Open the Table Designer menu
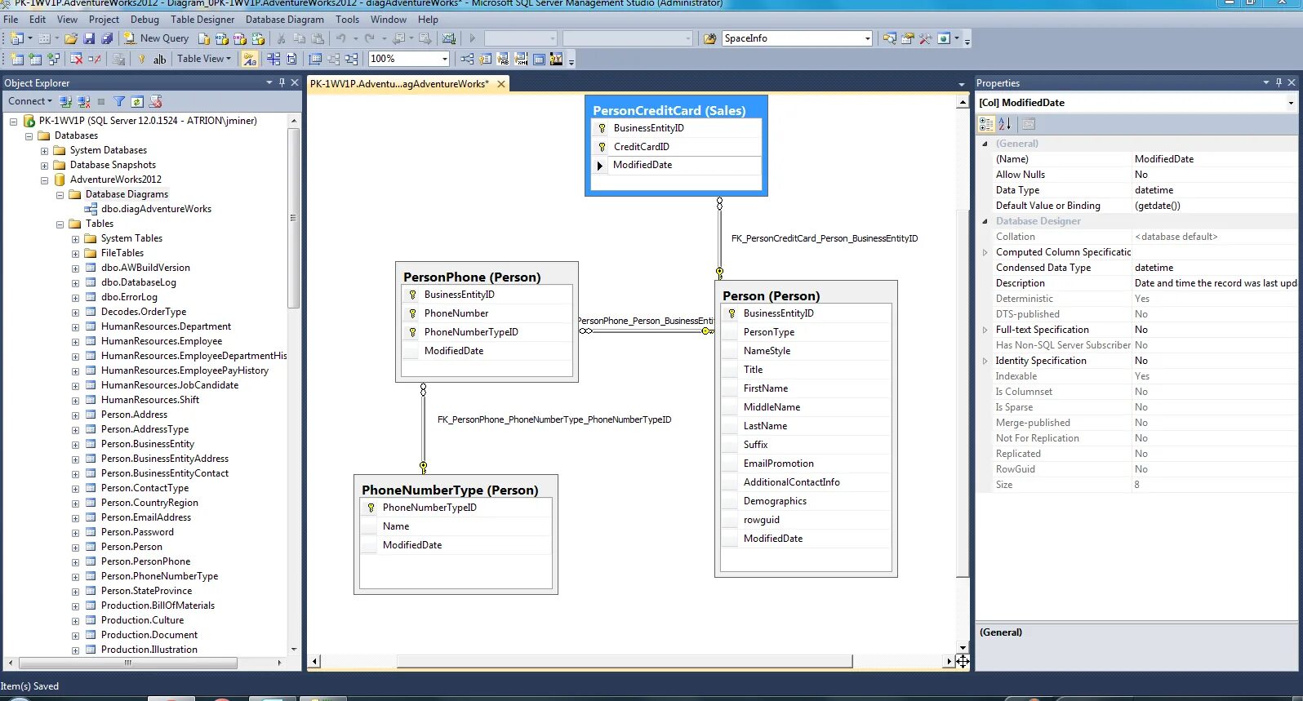The height and width of the screenshot is (701, 1303). click(x=202, y=19)
